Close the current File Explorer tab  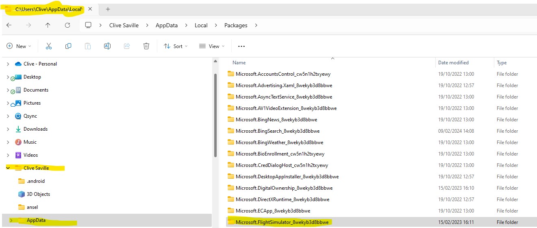coord(90,9)
